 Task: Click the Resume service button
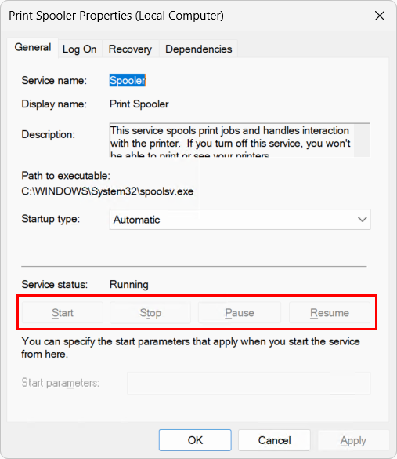coord(330,313)
